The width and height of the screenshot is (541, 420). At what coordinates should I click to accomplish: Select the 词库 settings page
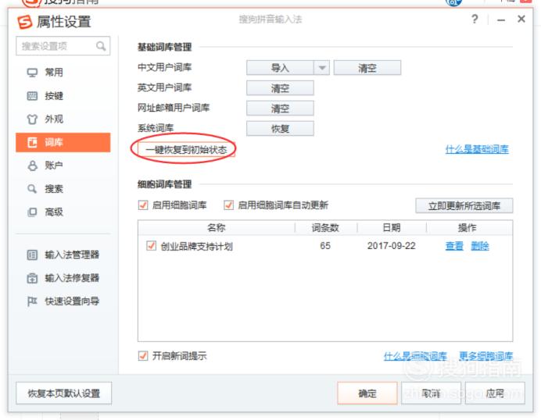63,142
